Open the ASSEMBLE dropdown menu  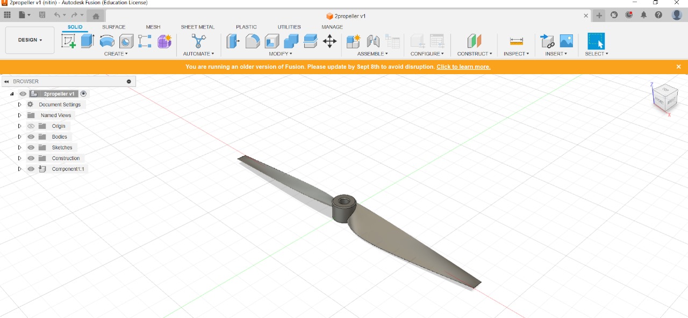coord(372,54)
